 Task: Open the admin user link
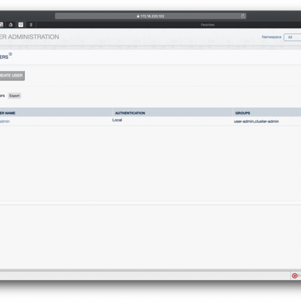(x=5, y=121)
